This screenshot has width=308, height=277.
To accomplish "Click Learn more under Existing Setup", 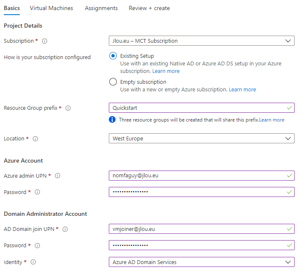I will pyautogui.click(x=166, y=71).
